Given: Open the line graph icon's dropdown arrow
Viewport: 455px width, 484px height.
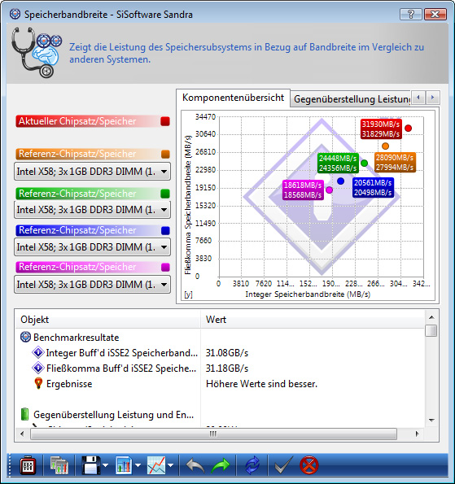Looking at the screenshot, I should pyautogui.click(x=170, y=465).
